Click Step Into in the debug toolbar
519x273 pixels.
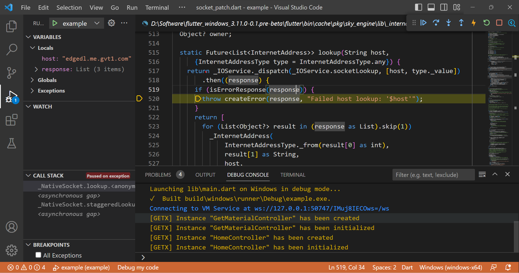[x=448, y=23]
